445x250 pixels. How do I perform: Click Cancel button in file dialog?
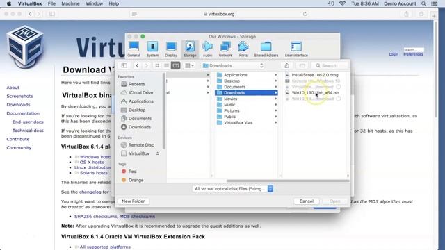pos(307,201)
